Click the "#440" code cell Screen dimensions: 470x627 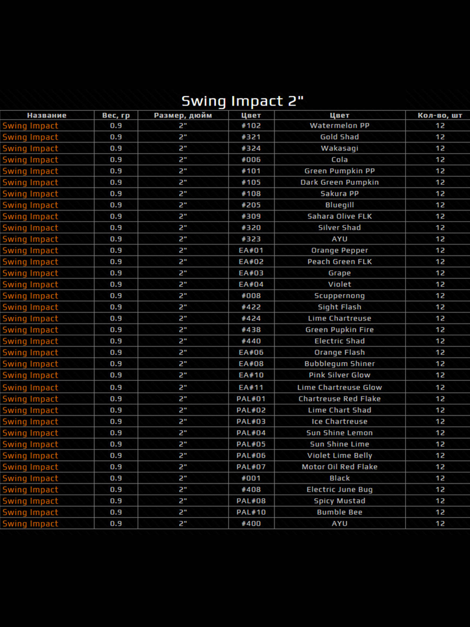[x=251, y=341]
